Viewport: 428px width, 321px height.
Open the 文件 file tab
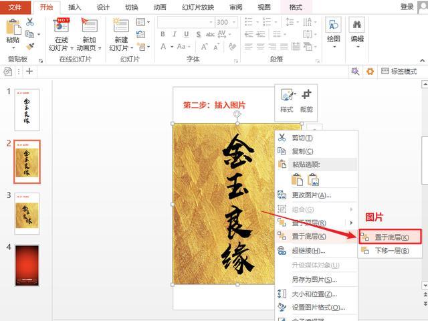pos(15,7)
